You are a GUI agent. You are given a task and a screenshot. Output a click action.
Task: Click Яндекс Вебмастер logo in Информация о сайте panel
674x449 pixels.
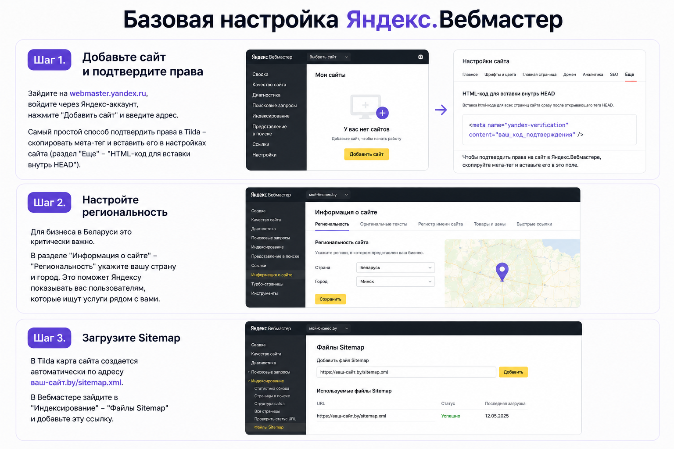271,195
